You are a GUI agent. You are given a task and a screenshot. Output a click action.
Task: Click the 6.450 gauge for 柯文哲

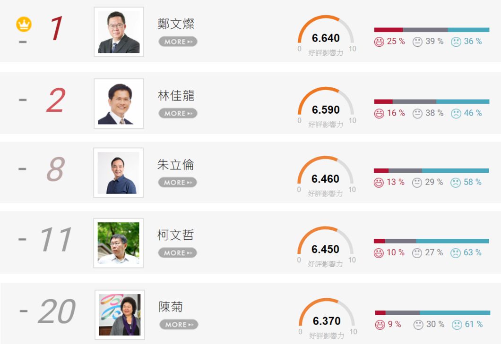(326, 247)
